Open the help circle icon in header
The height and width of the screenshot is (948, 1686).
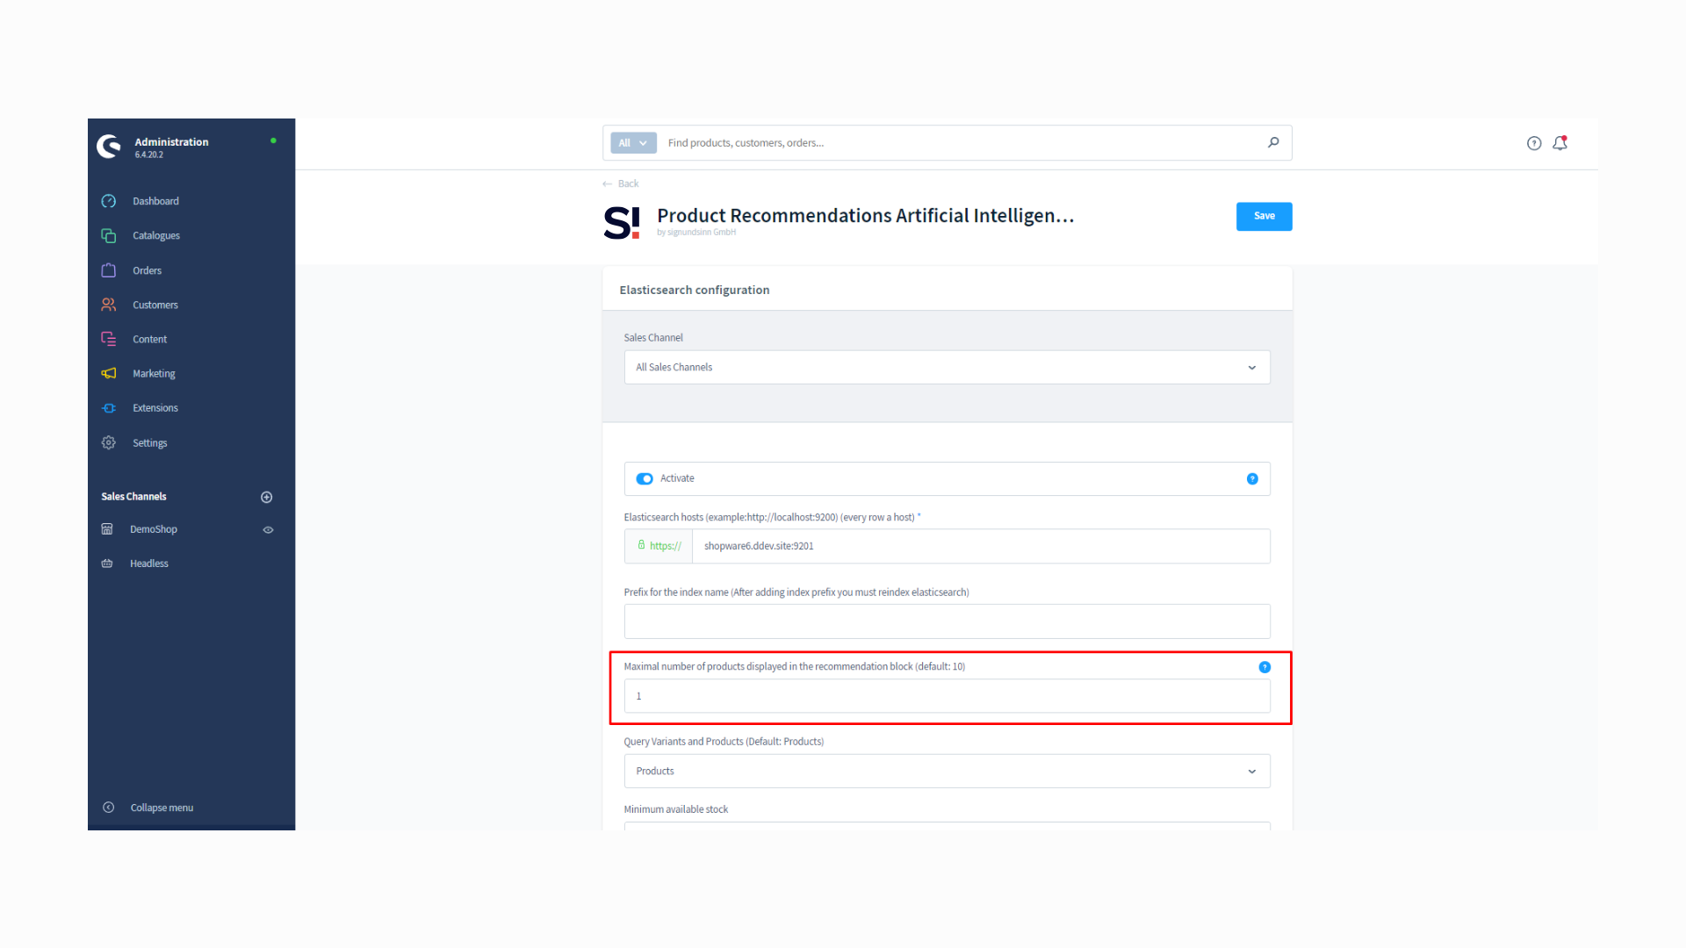click(1533, 143)
